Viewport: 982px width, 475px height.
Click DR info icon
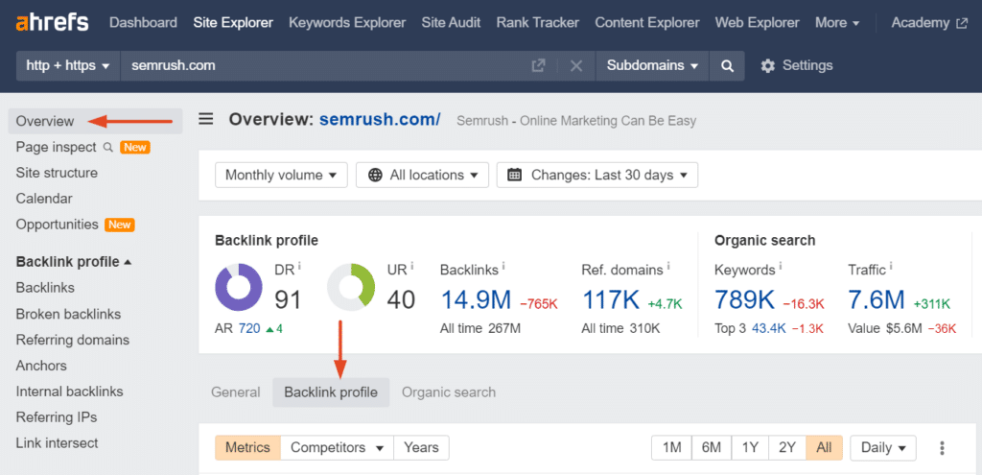[299, 267]
